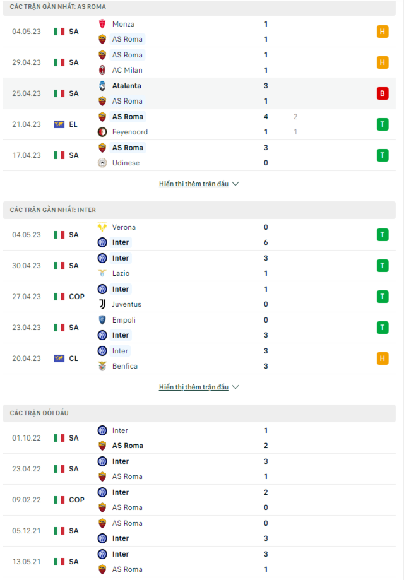This screenshot has height=580, width=404.
Task: Click the Verona team crest
Action: coord(102,227)
